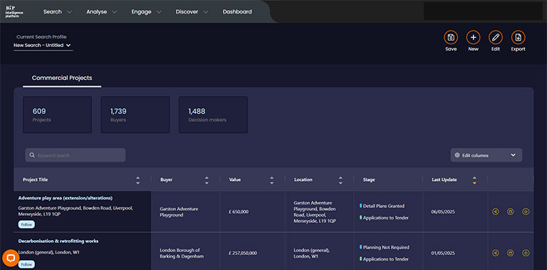547x270 pixels.
Task: Click middle action icon in Decarbonisation row
Action: (x=511, y=253)
